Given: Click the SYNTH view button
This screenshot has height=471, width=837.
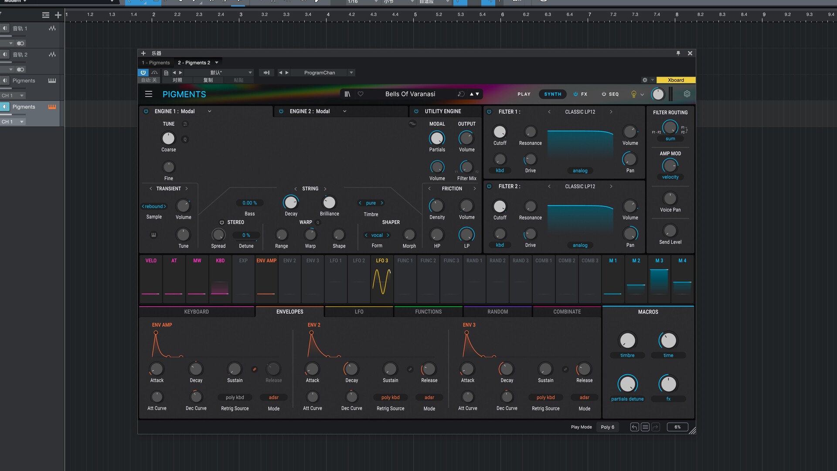Looking at the screenshot, I should click(x=553, y=94).
